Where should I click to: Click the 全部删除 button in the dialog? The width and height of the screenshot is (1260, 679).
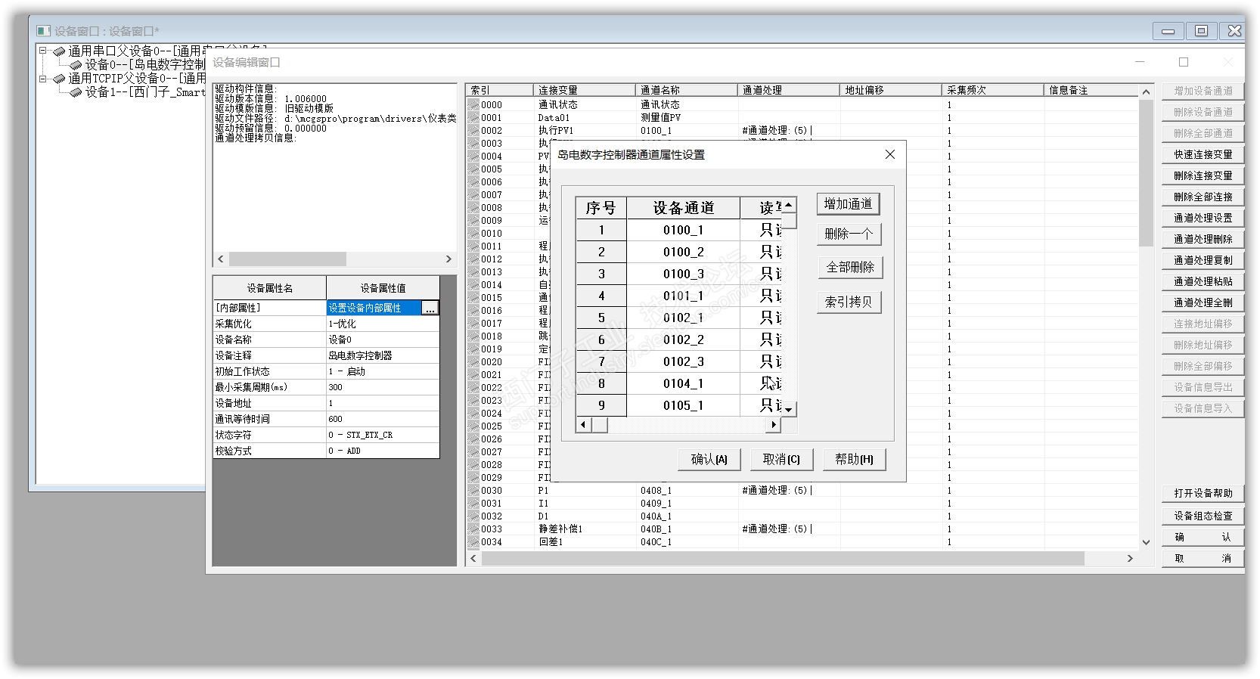pyautogui.click(x=850, y=268)
